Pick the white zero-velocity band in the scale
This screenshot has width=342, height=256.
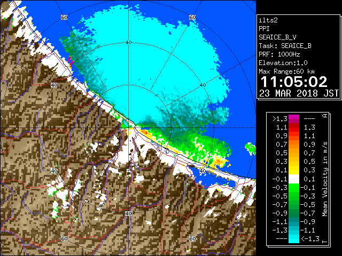point(294,179)
